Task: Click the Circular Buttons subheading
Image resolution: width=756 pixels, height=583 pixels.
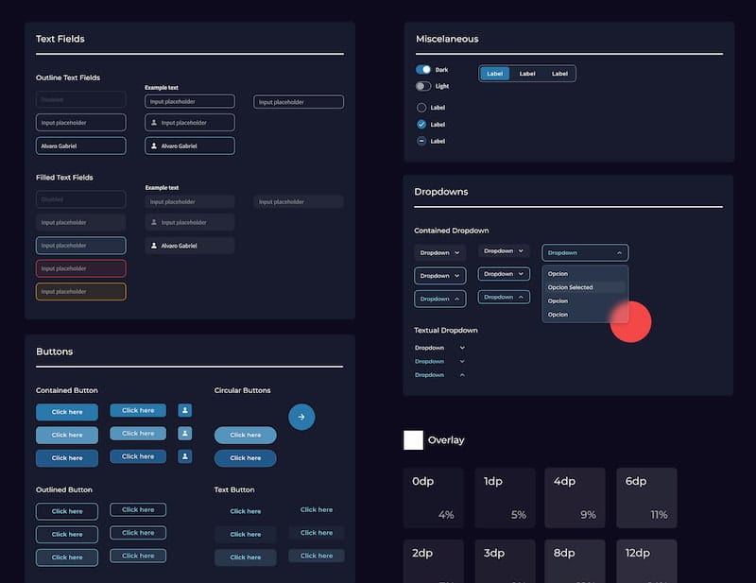Action: [243, 390]
